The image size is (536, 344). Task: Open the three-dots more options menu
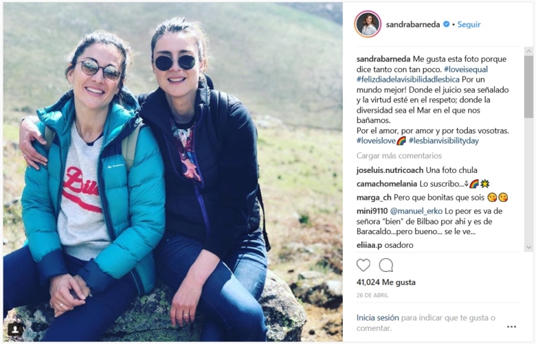click(511, 327)
